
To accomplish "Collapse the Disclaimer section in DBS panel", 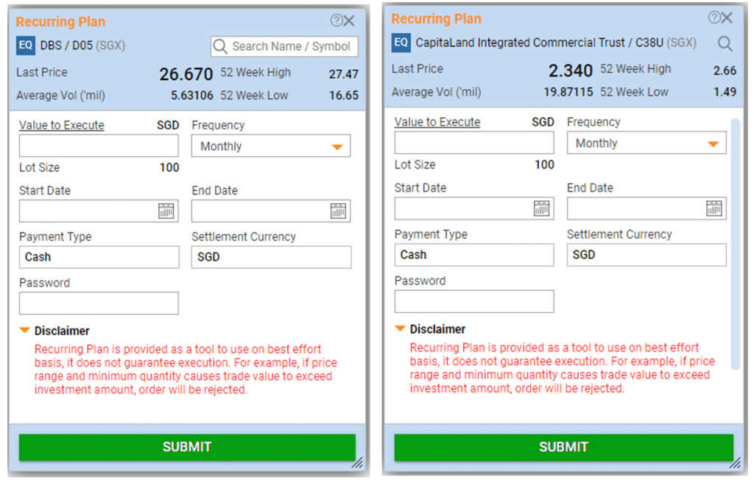I will [25, 331].
